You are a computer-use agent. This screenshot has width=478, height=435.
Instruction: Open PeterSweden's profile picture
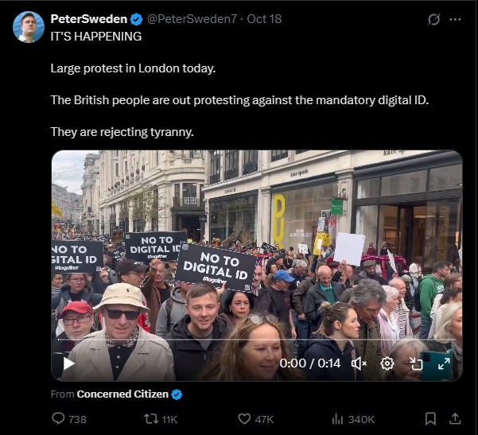click(29, 27)
